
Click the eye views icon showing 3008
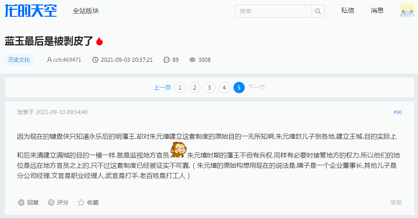(192, 60)
